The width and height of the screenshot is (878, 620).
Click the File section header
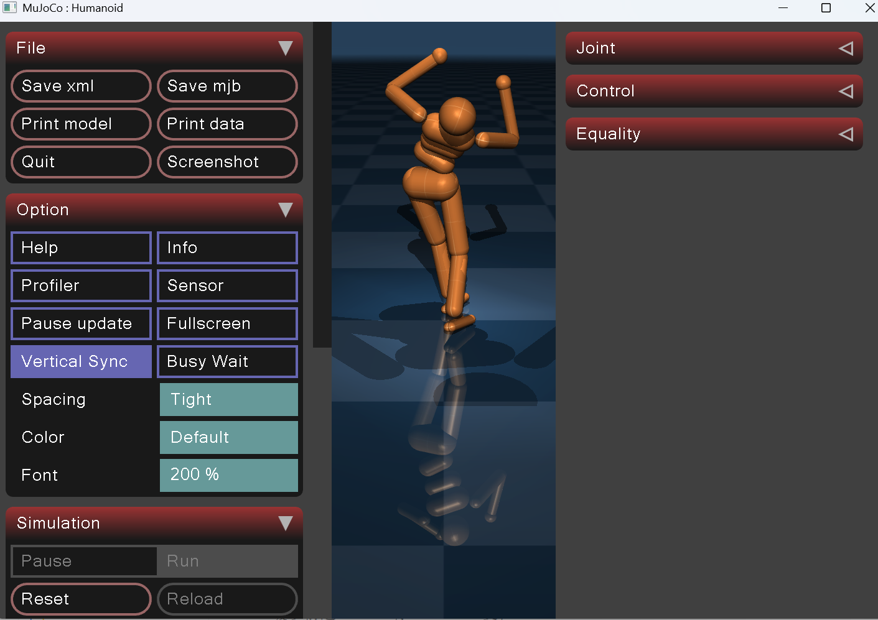click(154, 49)
